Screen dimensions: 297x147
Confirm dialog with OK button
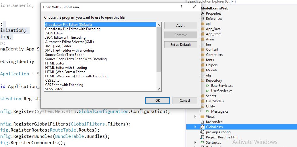[x=158, y=101]
